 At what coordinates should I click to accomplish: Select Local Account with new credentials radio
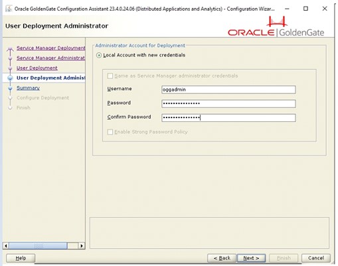pos(99,55)
